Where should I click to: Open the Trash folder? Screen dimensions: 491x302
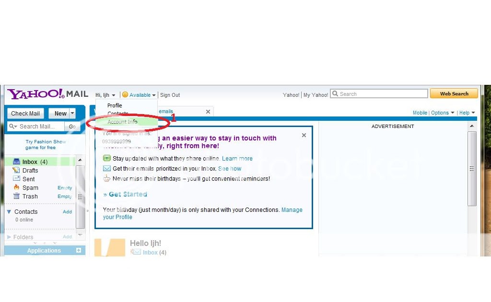(x=30, y=197)
